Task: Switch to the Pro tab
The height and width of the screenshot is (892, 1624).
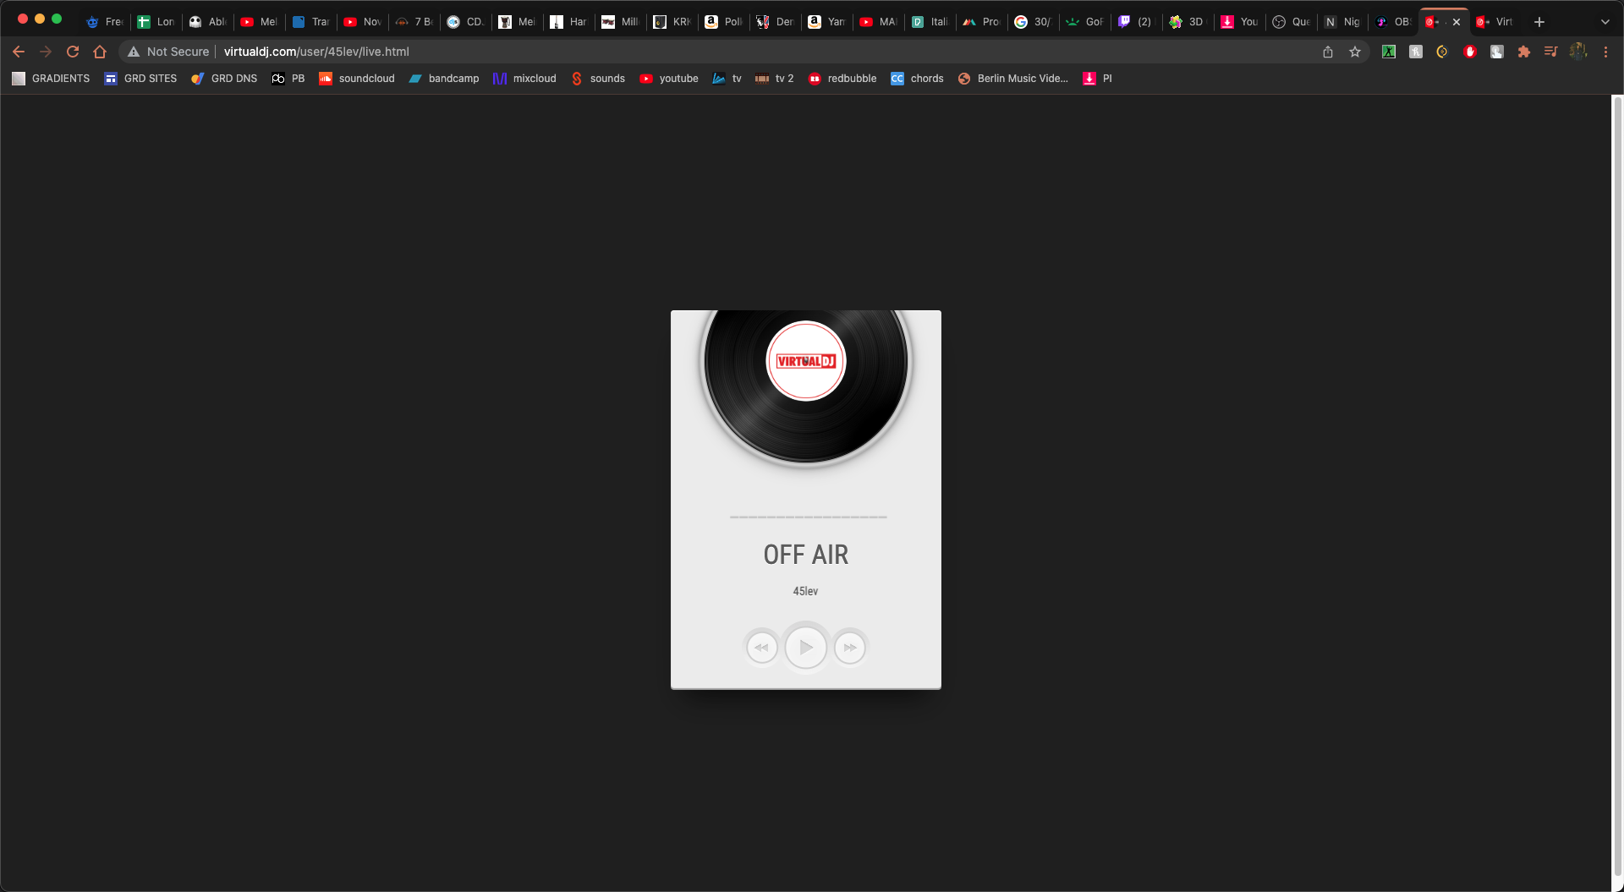Action: [981, 22]
